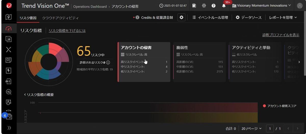The image size is (306, 134).
Task: Open the chart report sidebar icon
Action: tap(8, 39)
